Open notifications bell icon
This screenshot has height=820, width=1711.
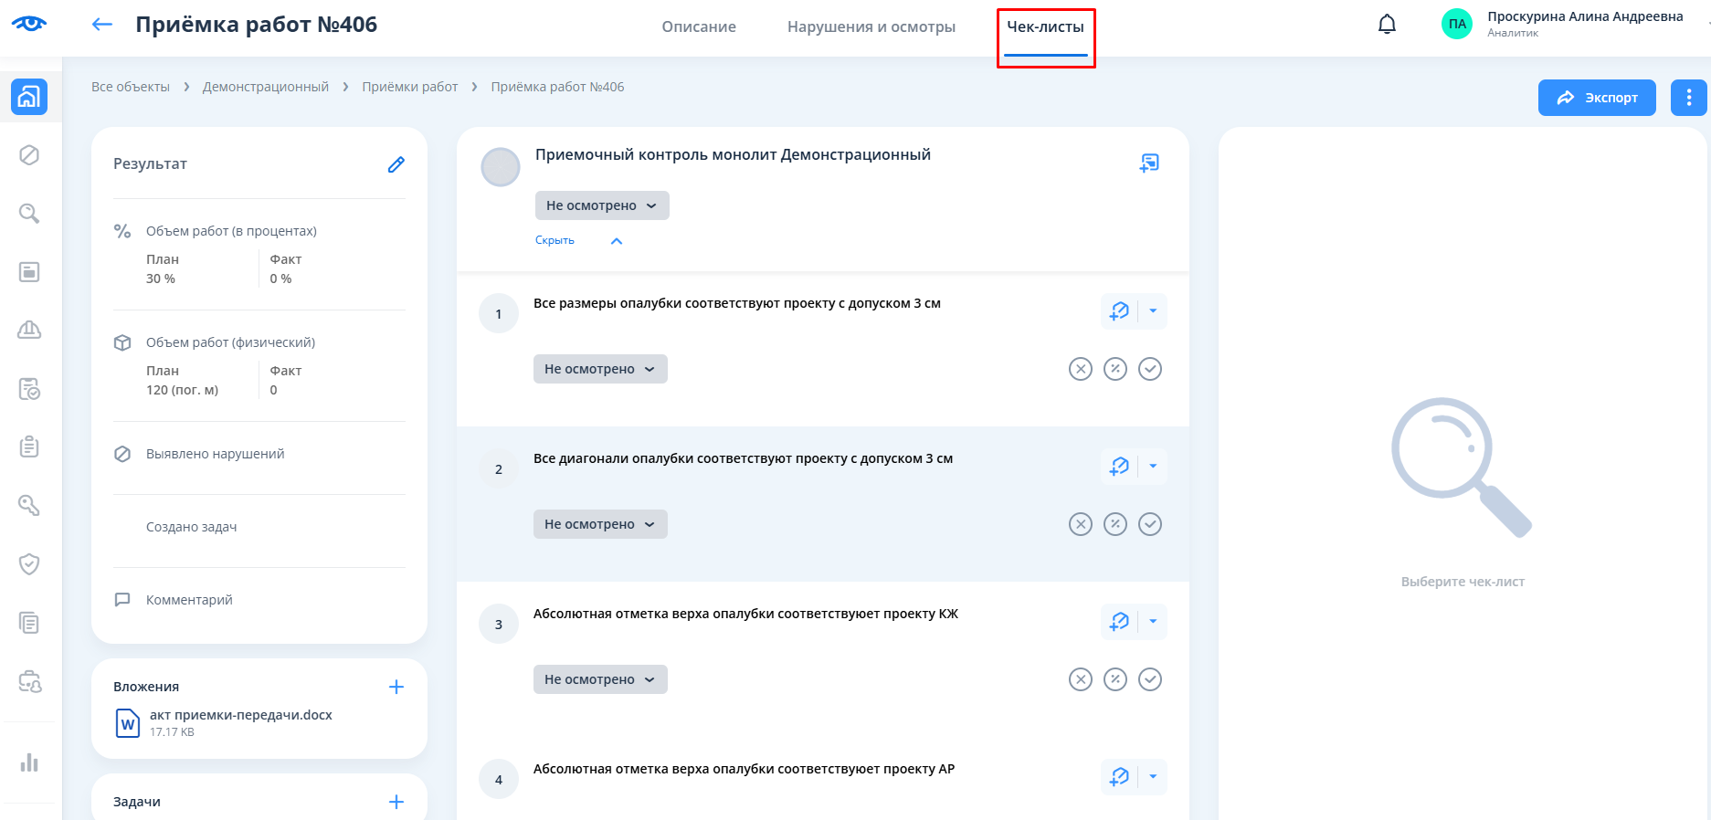[1386, 25]
